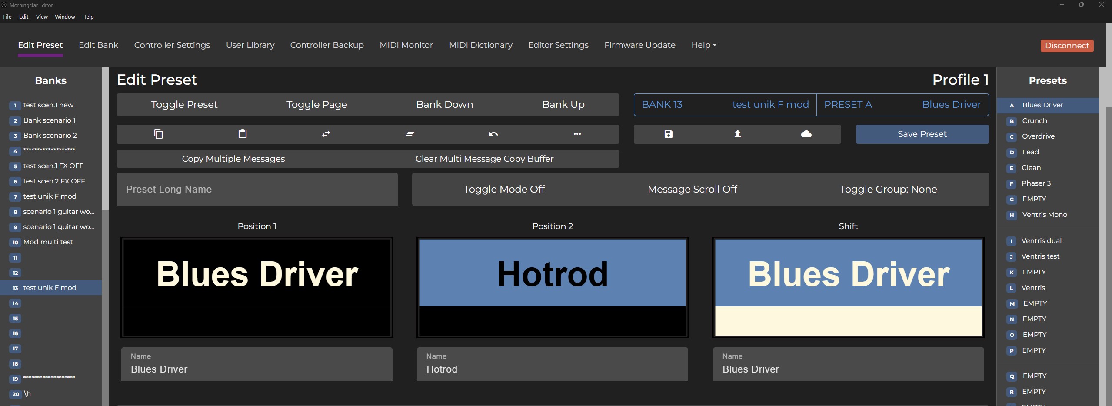
Task: Switch to the Edit Bank tab
Action: pos(98,45)
